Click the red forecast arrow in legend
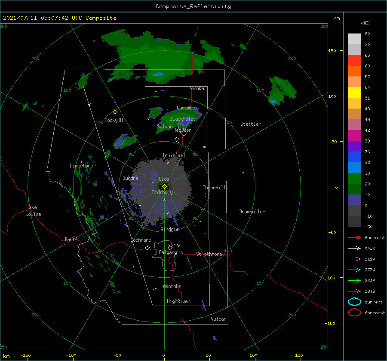 coord(354,237)
